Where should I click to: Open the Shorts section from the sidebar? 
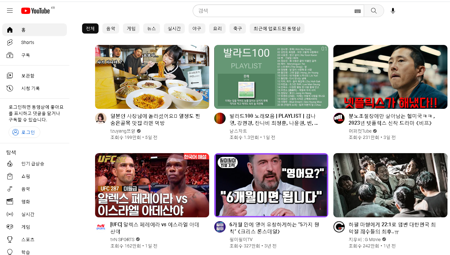[x=27, y=42]
